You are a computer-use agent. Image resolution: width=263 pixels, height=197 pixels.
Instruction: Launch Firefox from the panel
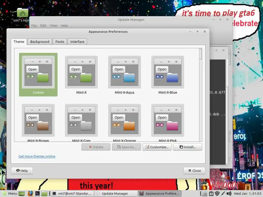[x=30, y=193]
